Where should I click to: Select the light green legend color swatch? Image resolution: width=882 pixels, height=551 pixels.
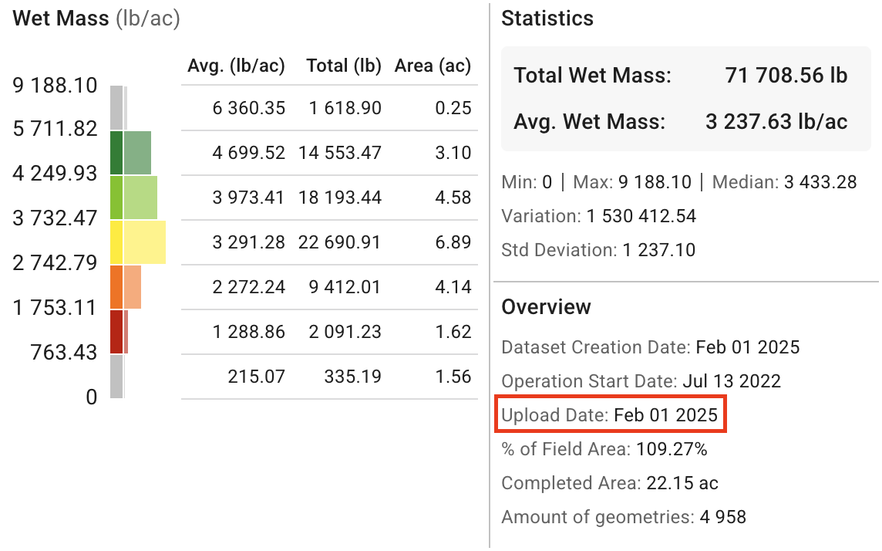(116, 198)
